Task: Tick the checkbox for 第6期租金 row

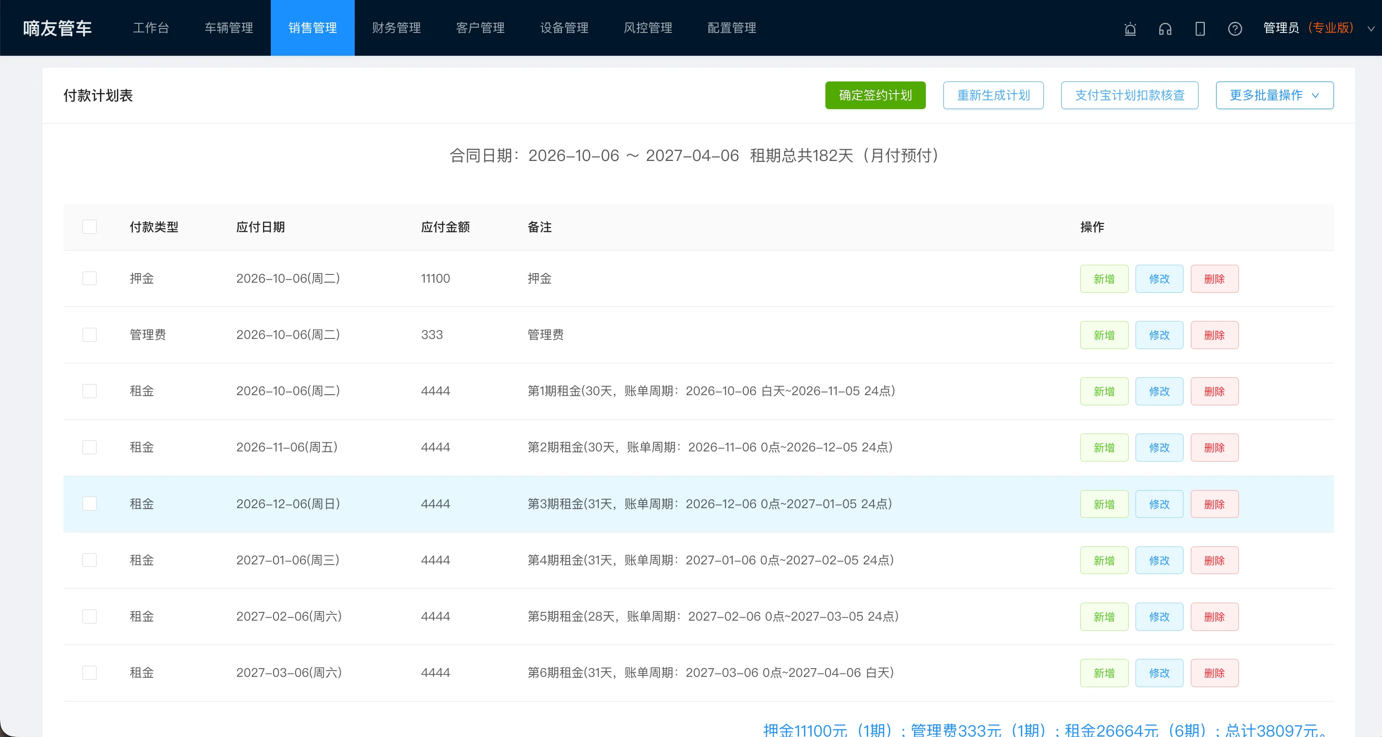Action: 90,673
